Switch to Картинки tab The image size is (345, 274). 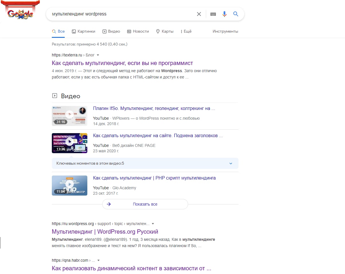83,31
